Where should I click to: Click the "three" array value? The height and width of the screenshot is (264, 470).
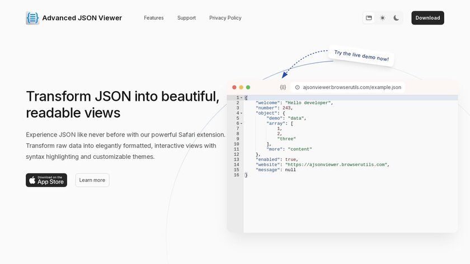286,139
